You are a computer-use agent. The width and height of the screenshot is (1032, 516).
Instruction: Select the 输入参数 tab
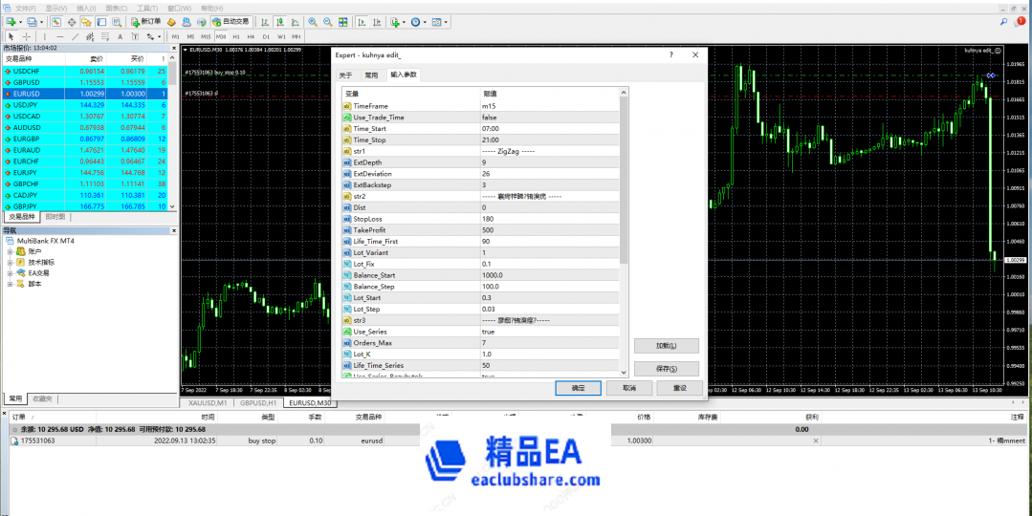coord(404,75)
